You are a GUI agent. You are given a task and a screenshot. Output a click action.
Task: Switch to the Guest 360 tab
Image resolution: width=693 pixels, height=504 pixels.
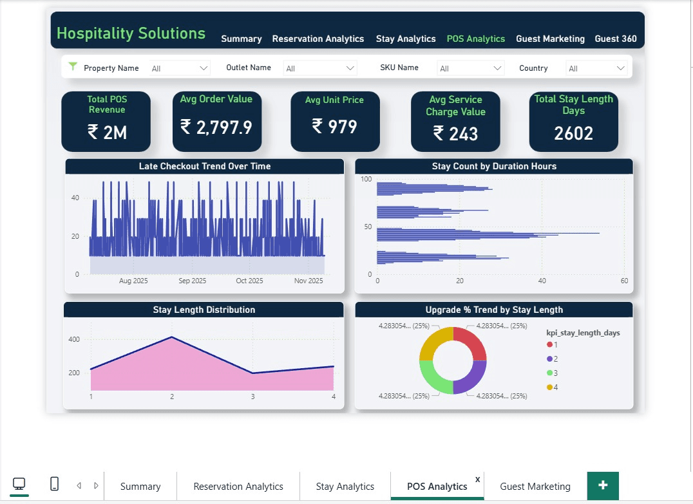616,39
